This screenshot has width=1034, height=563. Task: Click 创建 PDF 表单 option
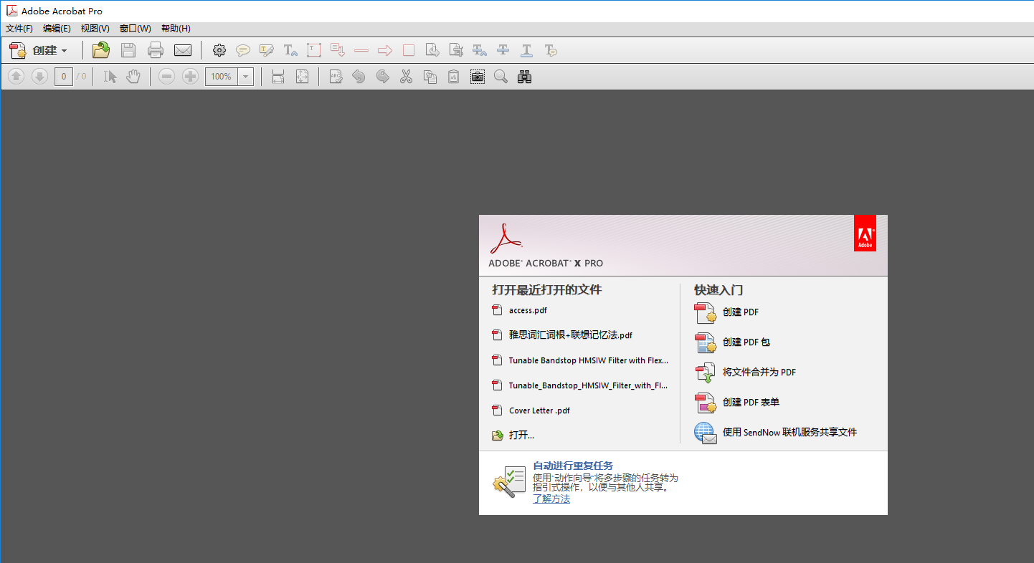[751, 403]
